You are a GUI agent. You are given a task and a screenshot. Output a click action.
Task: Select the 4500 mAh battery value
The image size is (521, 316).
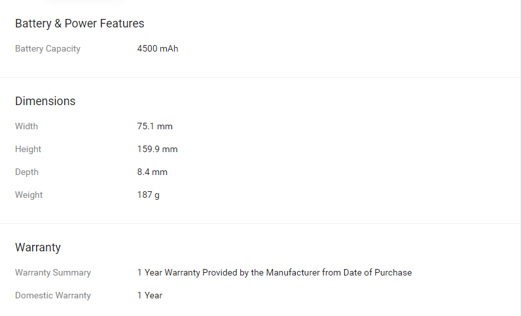point(158,49)
